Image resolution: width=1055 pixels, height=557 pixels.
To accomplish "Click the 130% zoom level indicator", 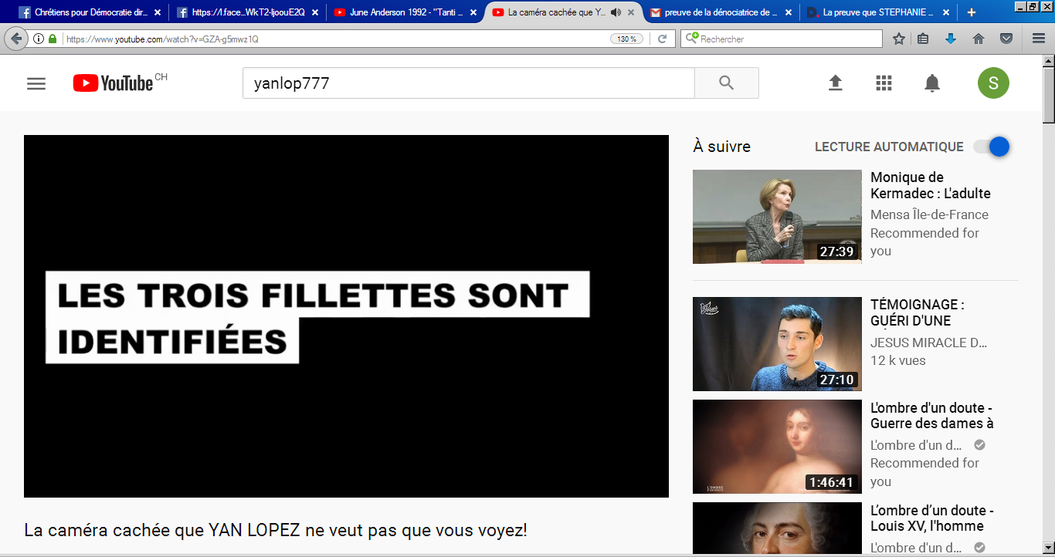I will [626, 39].
